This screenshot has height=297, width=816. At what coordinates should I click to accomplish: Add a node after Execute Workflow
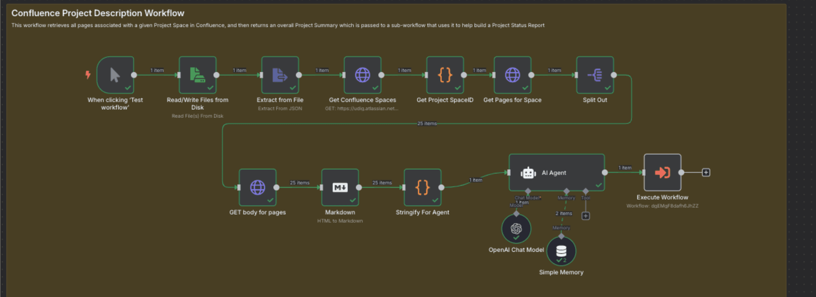click(706, 173)
